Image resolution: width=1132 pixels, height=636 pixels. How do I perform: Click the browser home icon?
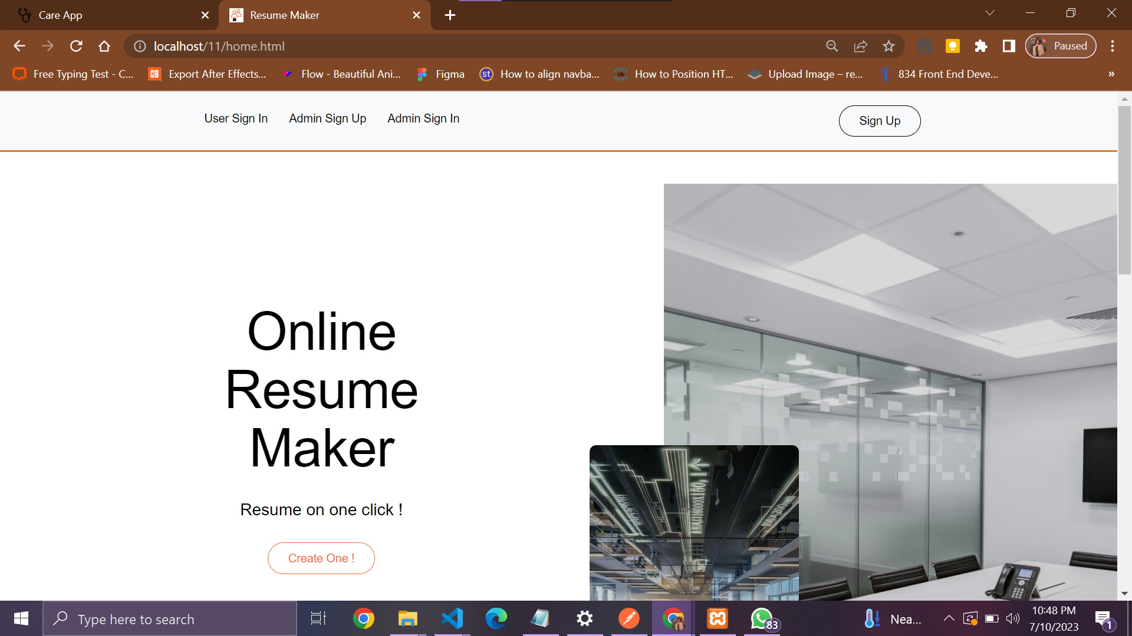coord(104,46)
